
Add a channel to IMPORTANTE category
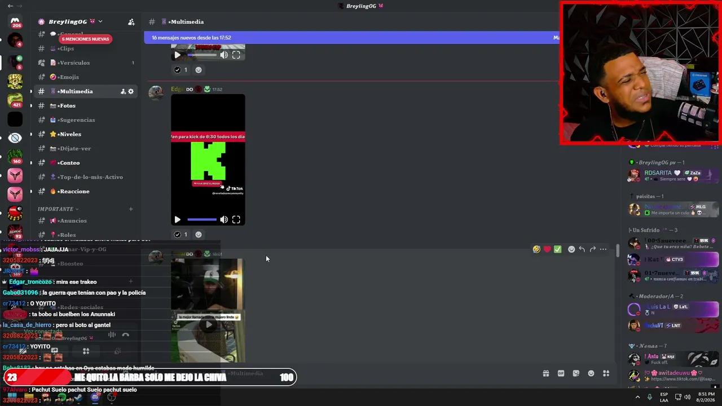tap(131, 209)
